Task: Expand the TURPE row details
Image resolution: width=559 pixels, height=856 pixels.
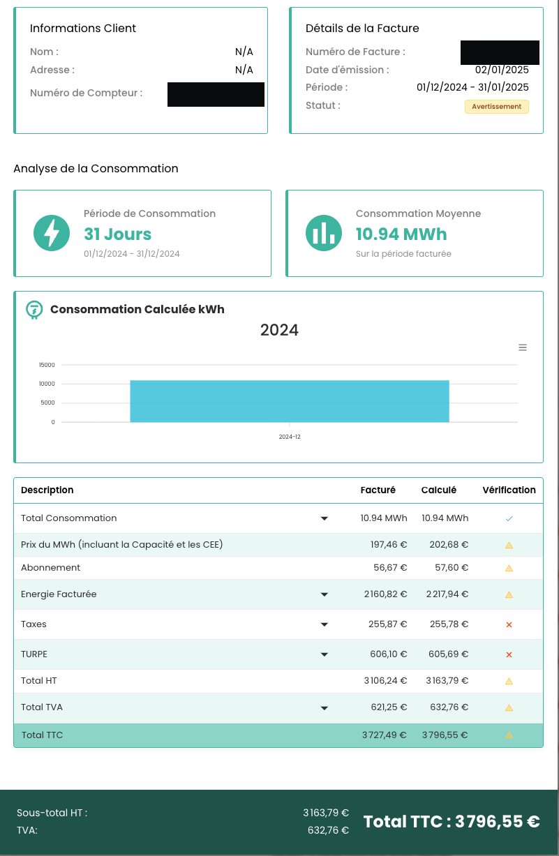Action: point(324,654)
